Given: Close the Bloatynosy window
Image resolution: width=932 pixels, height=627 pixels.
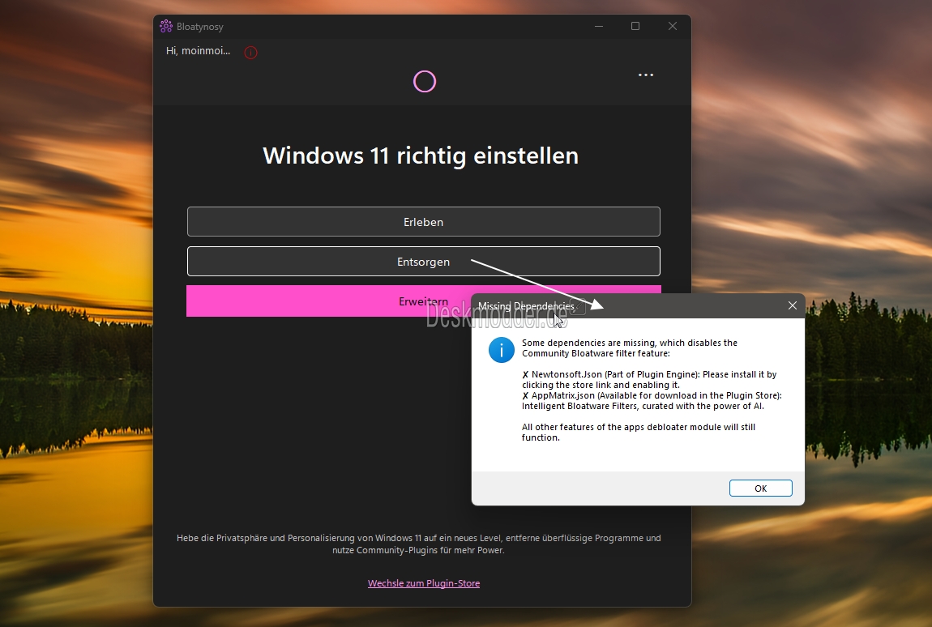Looking at the screenshot, I should pos(672,26).
